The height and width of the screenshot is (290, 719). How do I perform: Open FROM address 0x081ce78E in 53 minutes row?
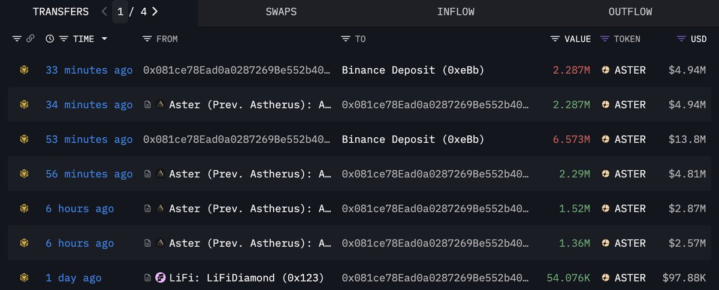pos(237,139)
